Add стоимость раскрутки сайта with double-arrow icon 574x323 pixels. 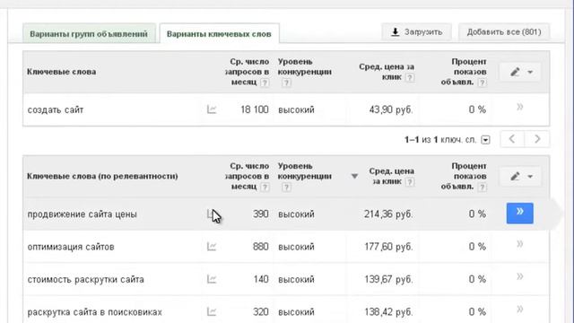[x=520, y=277]
